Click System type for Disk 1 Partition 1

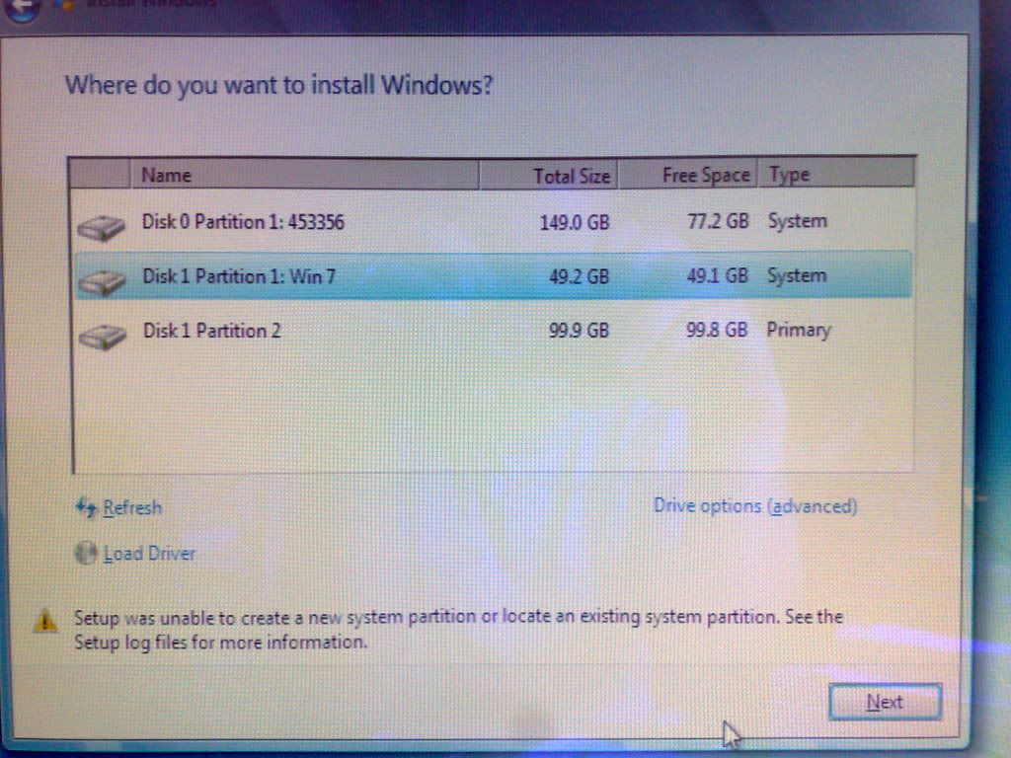coord(797,276)
